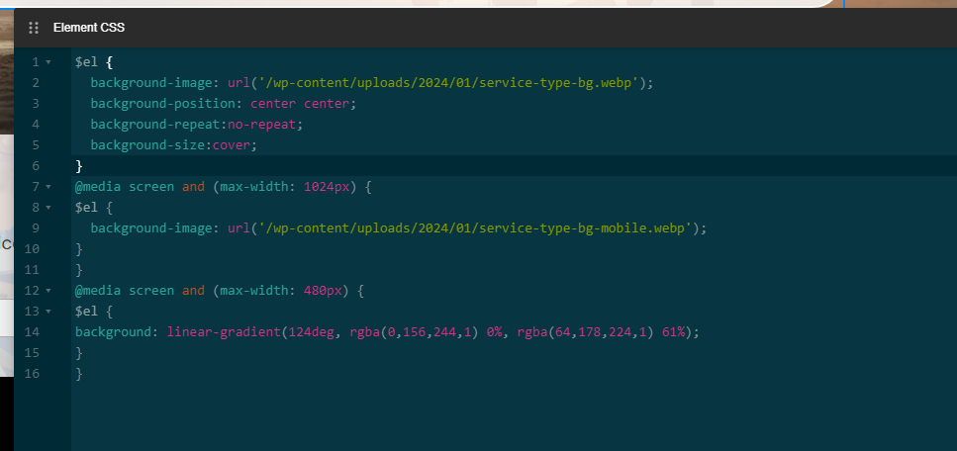Click the closing brace on line 6
Image resolution: width=957 pixels, height=451 pixels.
(x=79, y=166)
